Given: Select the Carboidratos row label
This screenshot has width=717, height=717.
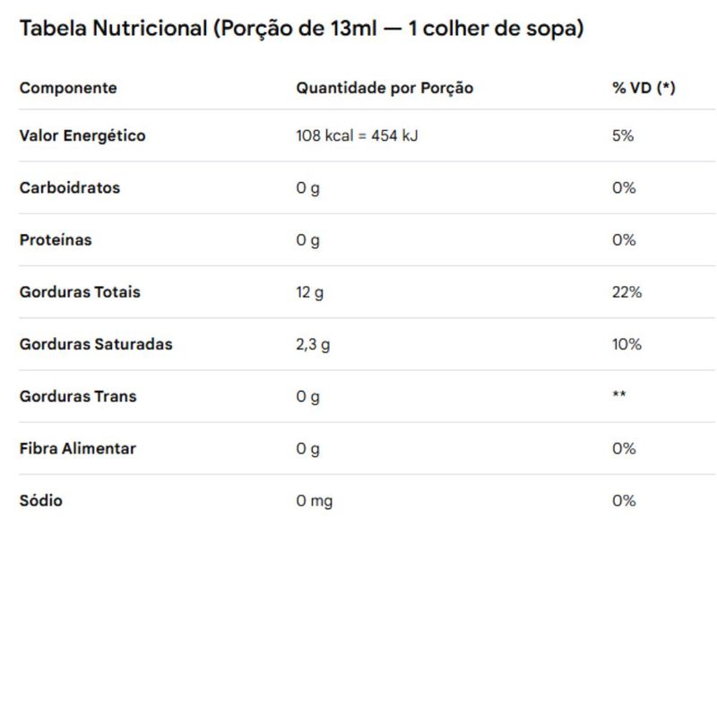Looking at the screenshot, I should [70, 188].
